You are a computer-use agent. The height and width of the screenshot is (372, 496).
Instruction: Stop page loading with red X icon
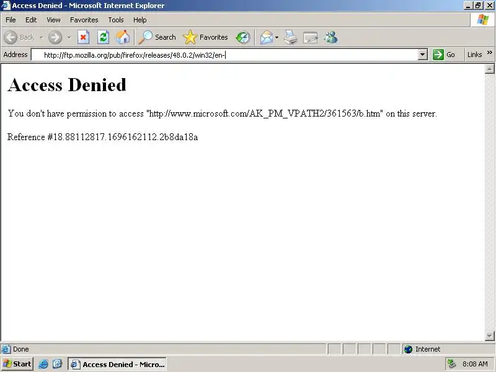coord(83,37)
